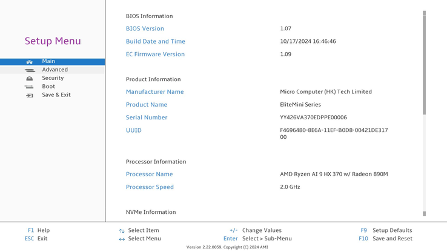
Task: Click EC firmware value 1.09
Action: 286,54
